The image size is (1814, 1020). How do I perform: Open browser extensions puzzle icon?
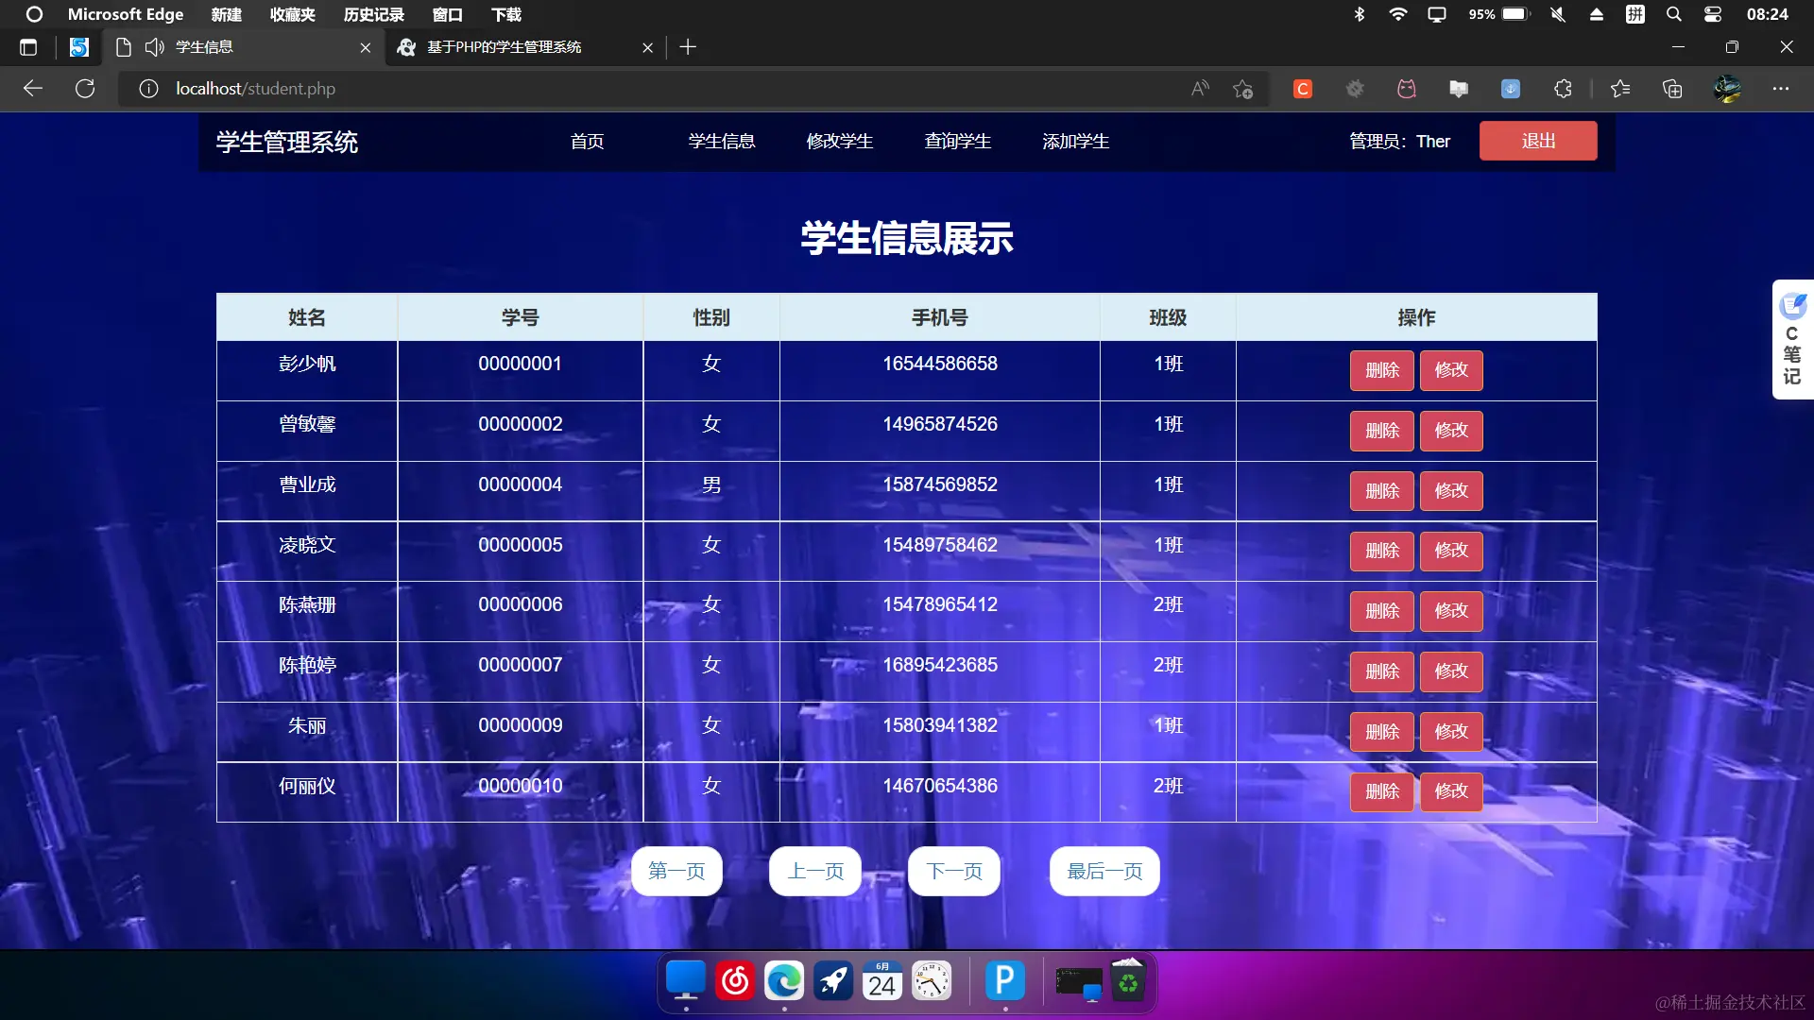(x=1563, y=89)
